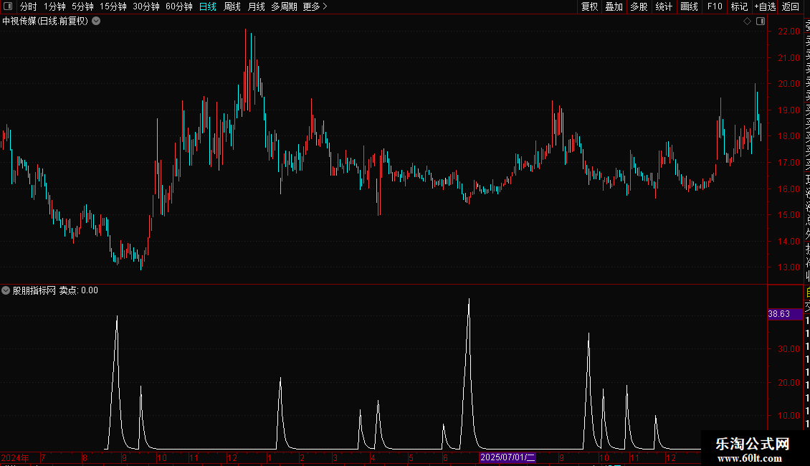Click the 22.00 price axis label
This screenshot has width=810, height=466.
point(788,32)
